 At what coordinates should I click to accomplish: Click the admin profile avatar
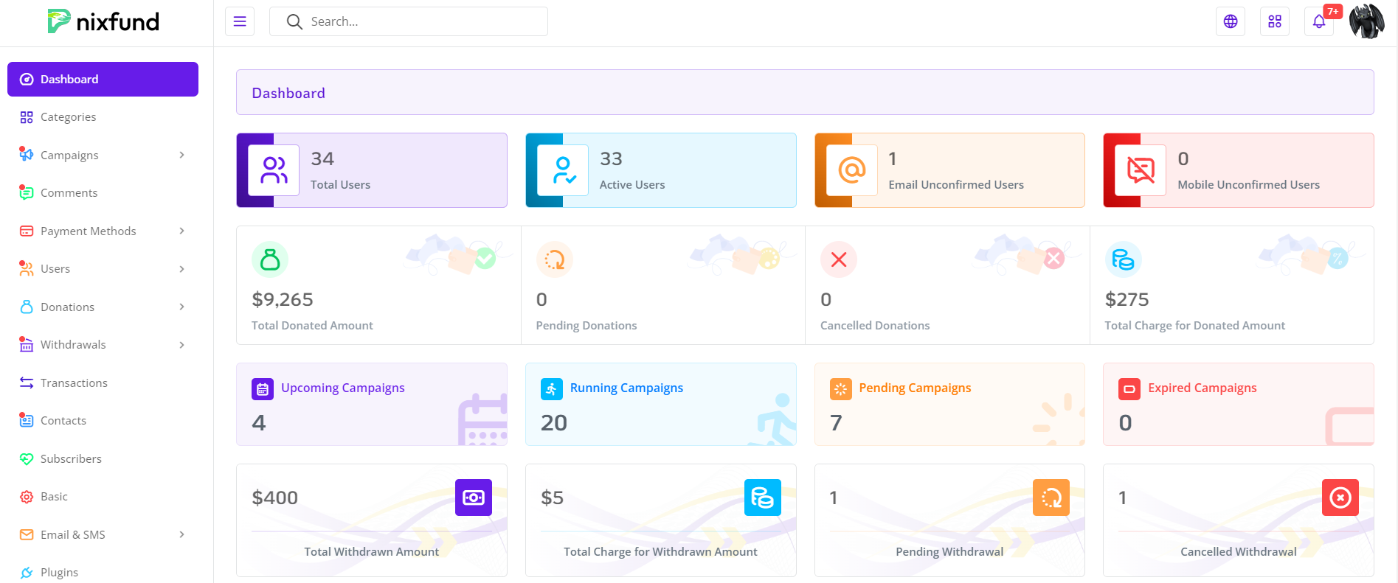[1366, 21]
